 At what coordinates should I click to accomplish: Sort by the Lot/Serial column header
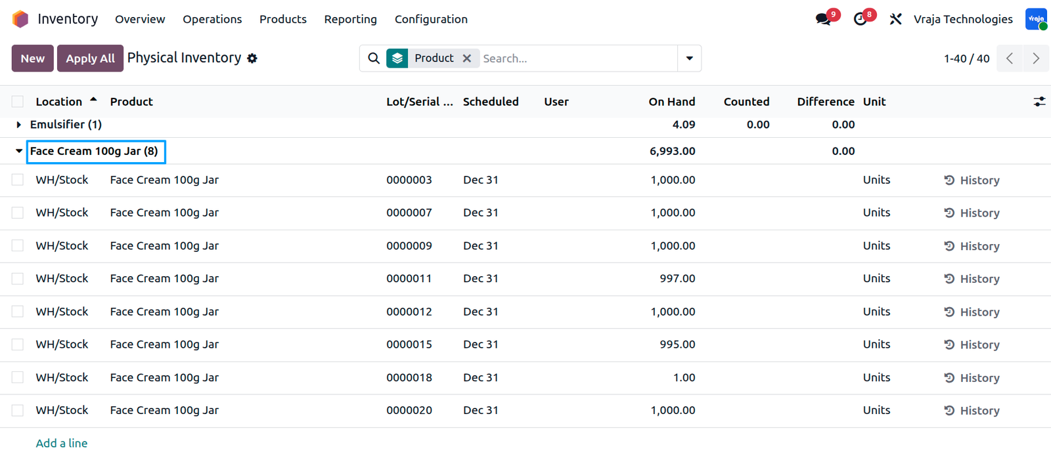tap(420, 102)
